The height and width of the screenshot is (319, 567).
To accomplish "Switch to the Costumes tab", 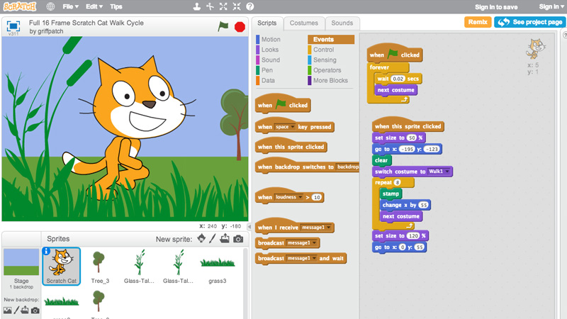I will pyautogui.click(x=304, y=23).
